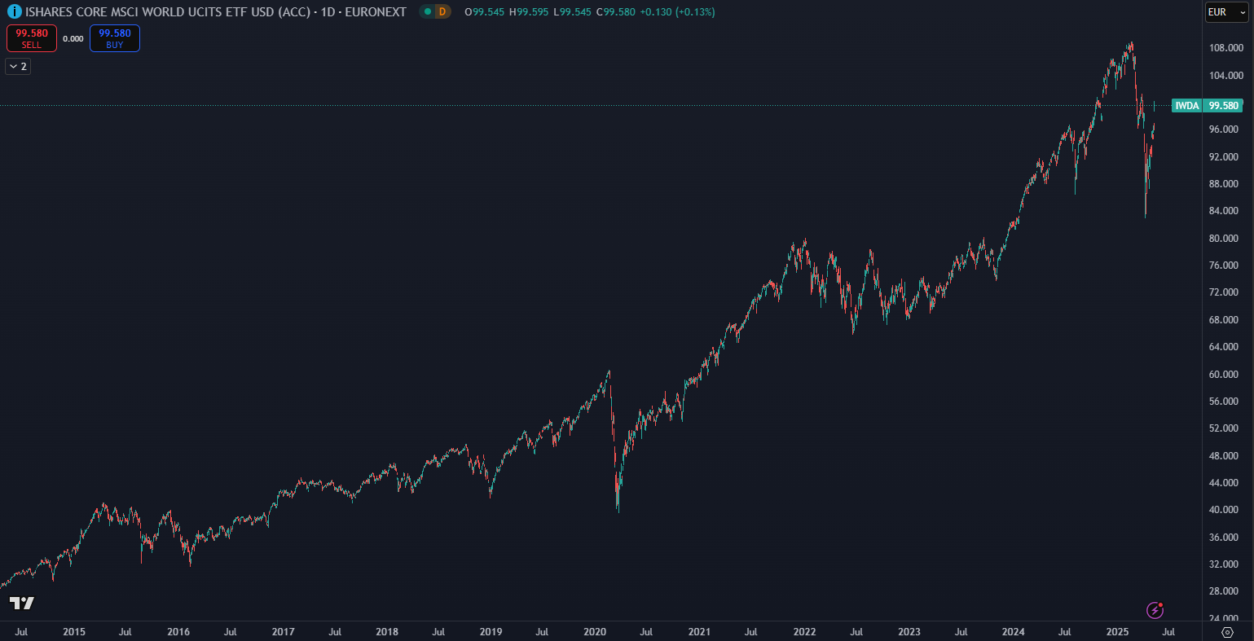
Task: Click the 2024 label on time axis
Action: pyautogui.click(x=1013, y=632)
